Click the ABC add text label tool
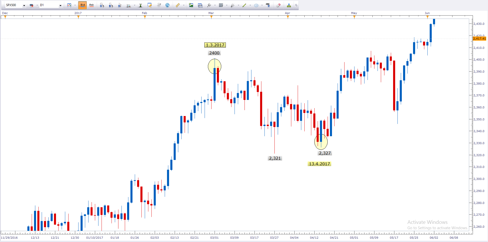488x242 pixels. tap(268, 5)
